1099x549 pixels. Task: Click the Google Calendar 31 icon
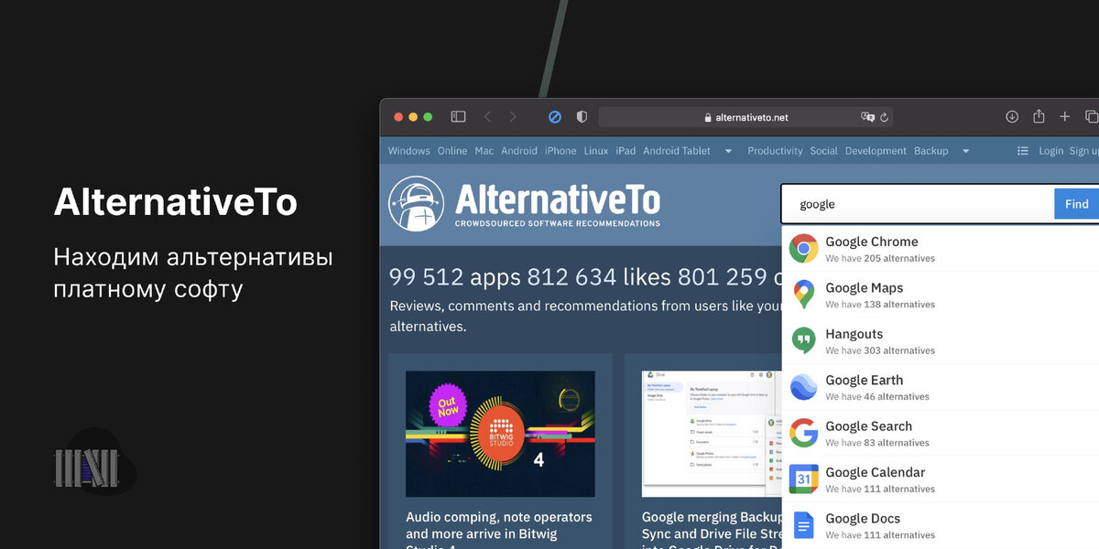[x=803, y=479]
